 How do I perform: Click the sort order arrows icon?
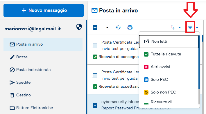click(173, 27)
